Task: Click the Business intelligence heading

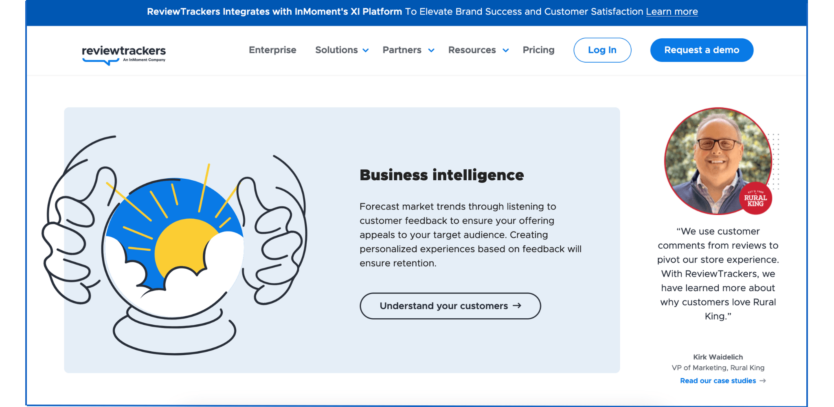Action: tap(441, 175)
